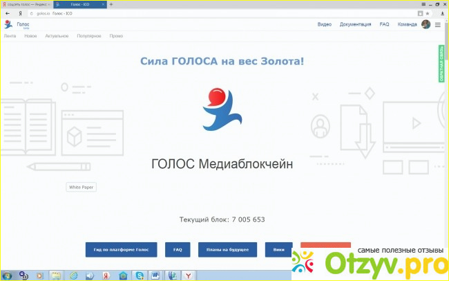
Task: Click the blue FAQ button at the bottom
Action: pyautogui.click(x=178, y=249)
